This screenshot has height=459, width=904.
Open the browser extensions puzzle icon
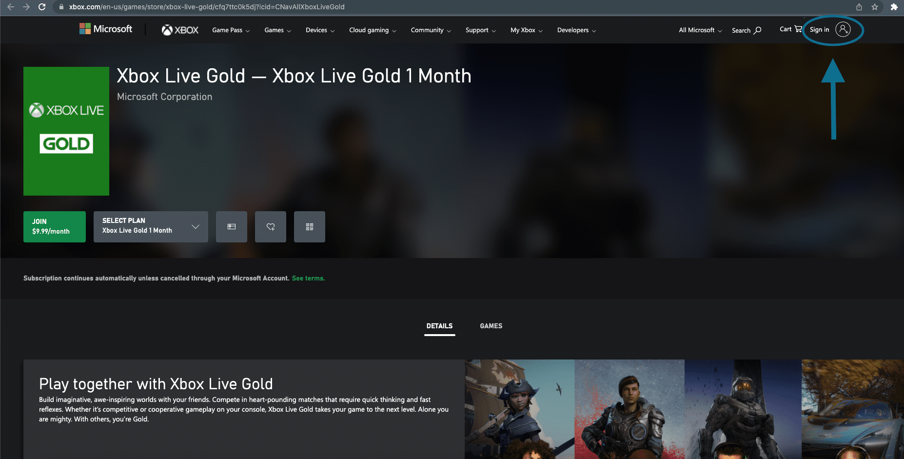point(894,7)
